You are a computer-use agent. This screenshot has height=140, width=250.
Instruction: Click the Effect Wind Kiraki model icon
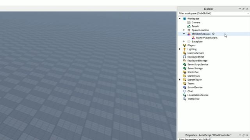tap(189, 34)
